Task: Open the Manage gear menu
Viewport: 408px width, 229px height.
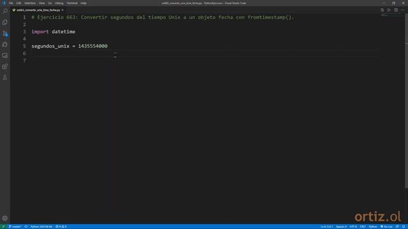Action: pos(5,218)
